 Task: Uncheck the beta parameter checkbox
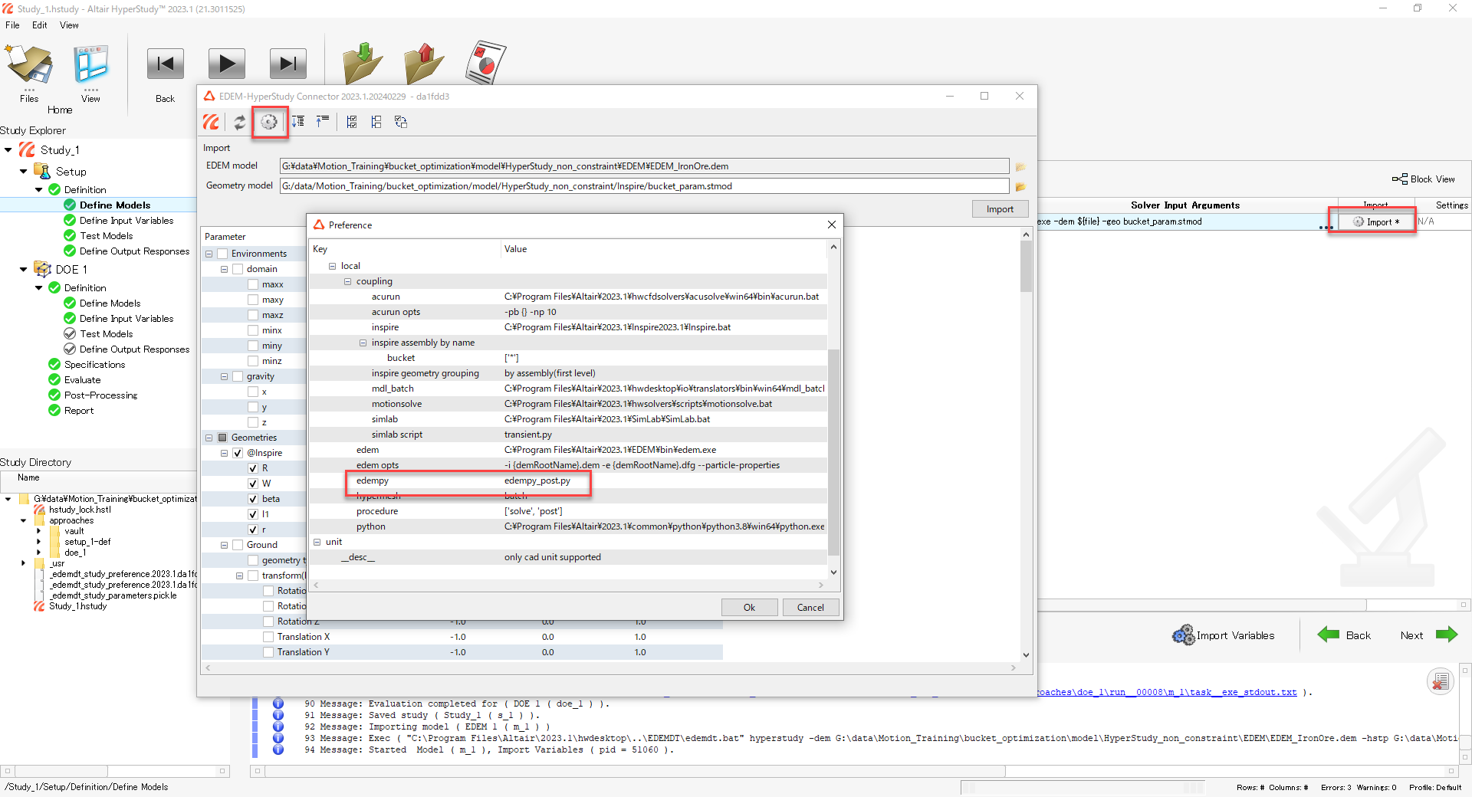(x=253, y=499)
